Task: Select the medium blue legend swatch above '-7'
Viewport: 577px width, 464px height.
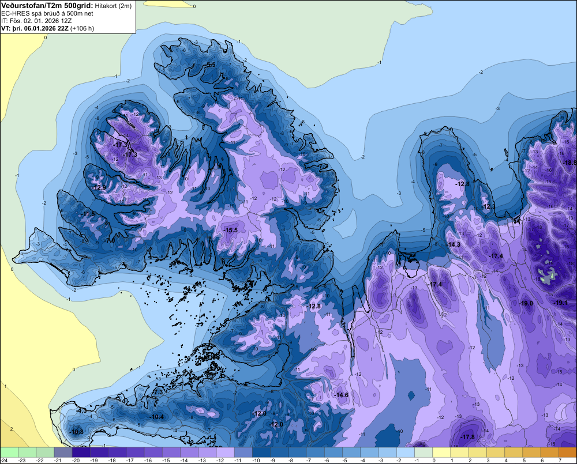Action: click(316, 452)
